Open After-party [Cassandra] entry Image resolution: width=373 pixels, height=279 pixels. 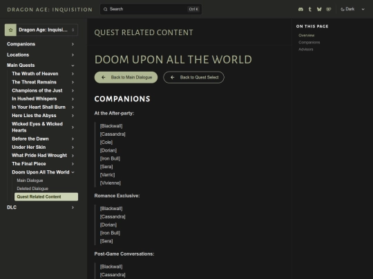pyautogui.click(x=113, y=134)
